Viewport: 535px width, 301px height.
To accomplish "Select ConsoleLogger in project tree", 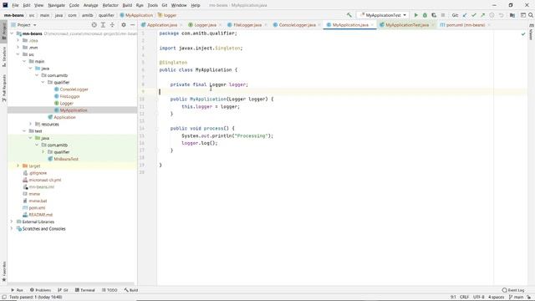I will [x=74, y=89].
